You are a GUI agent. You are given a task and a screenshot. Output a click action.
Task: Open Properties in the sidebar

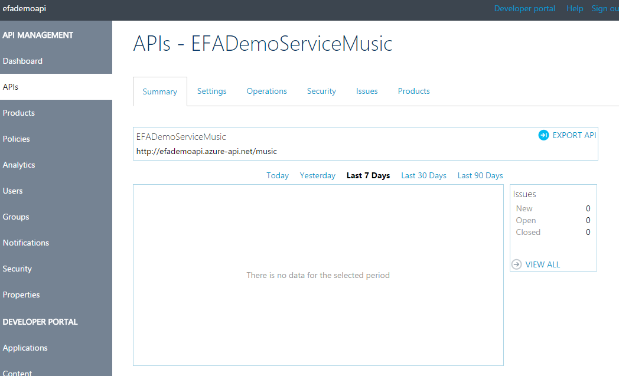(56, 295)
